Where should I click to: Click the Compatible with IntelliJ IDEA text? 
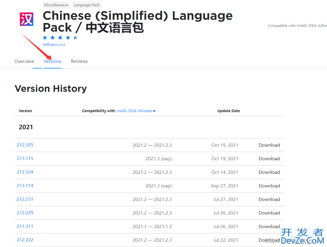297,26
